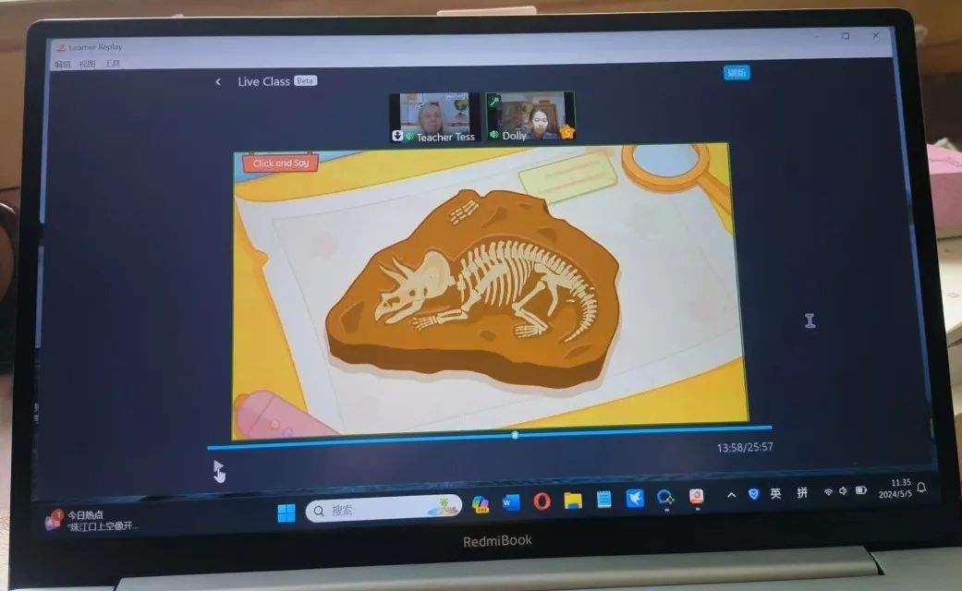Expand the hidden tray icons chevron

[731, 495]
